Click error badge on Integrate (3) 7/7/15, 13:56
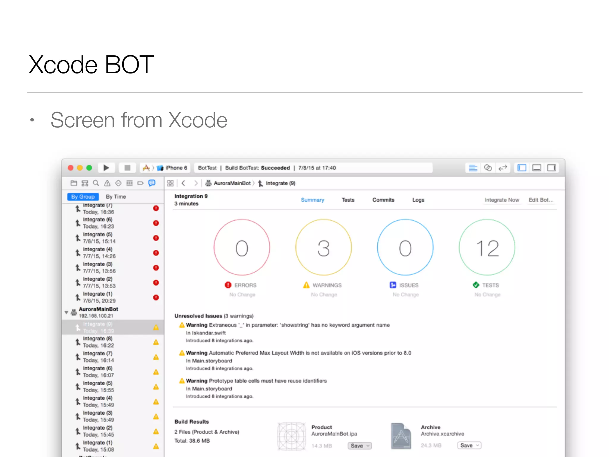This screenshot has height=457, width=609. click(x=156, y=268)
